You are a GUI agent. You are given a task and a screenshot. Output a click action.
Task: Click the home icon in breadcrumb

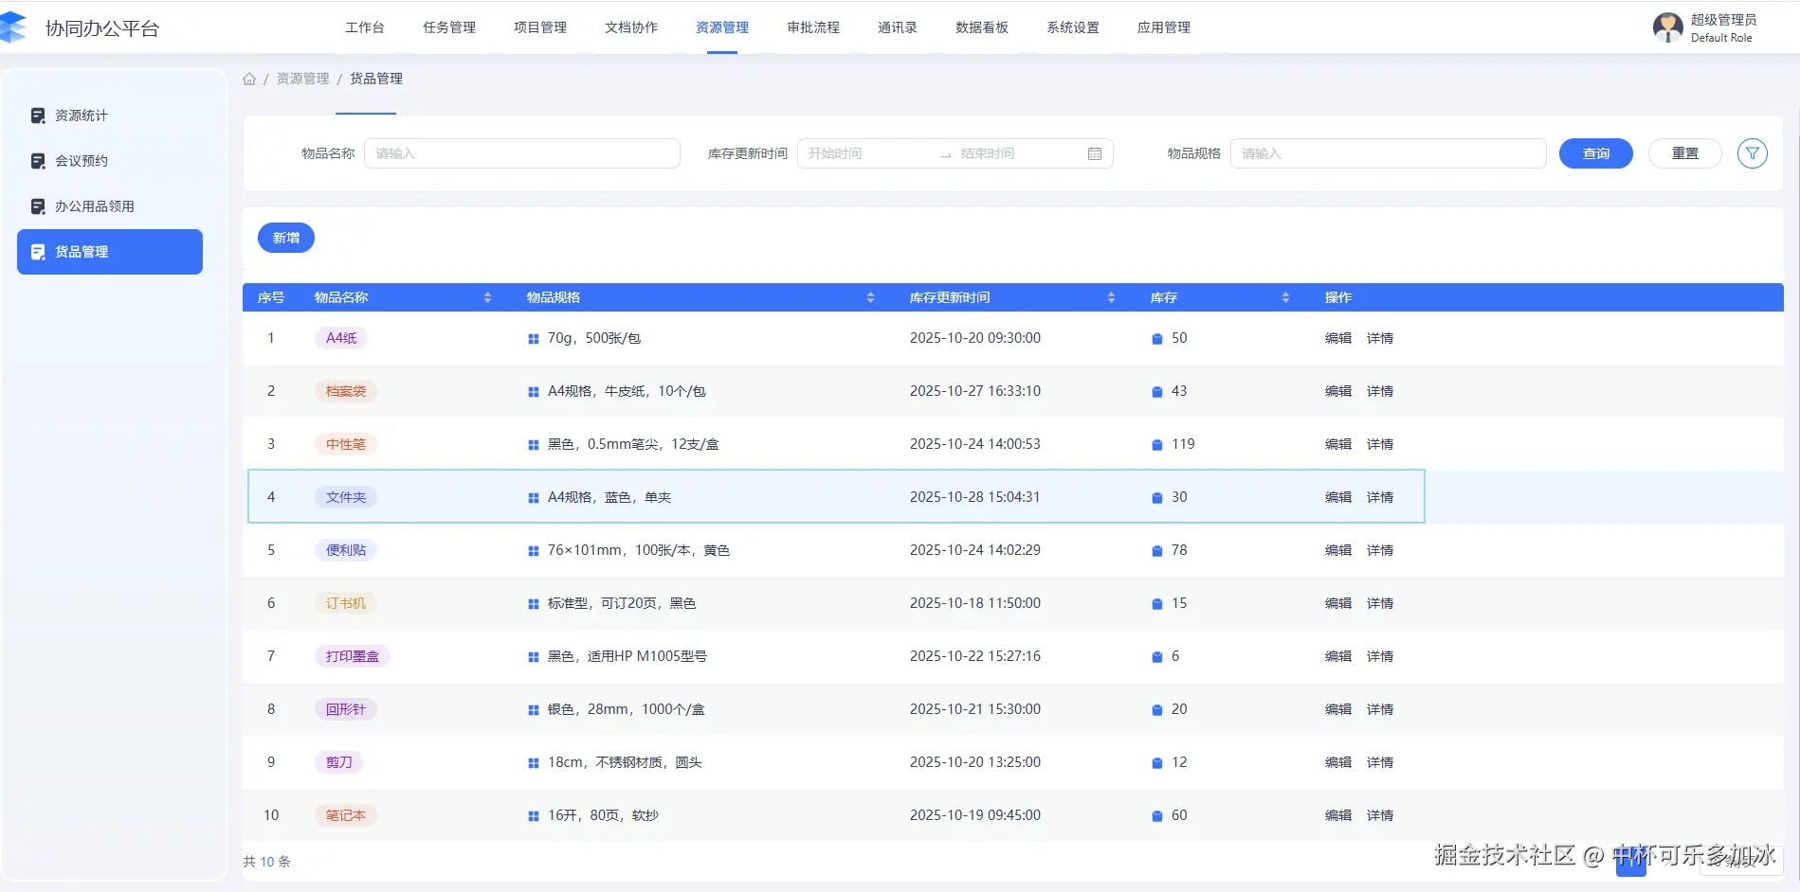249,79
